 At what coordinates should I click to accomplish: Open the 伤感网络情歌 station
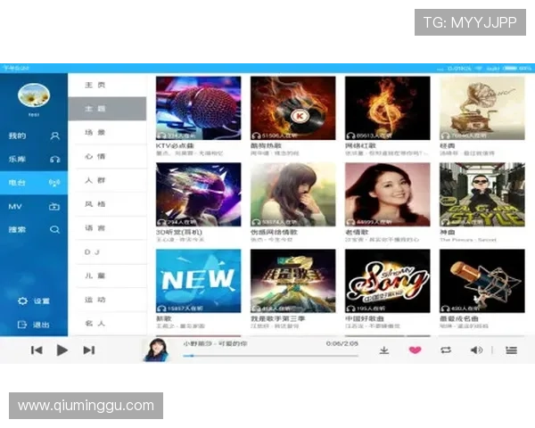click(292, 194)
